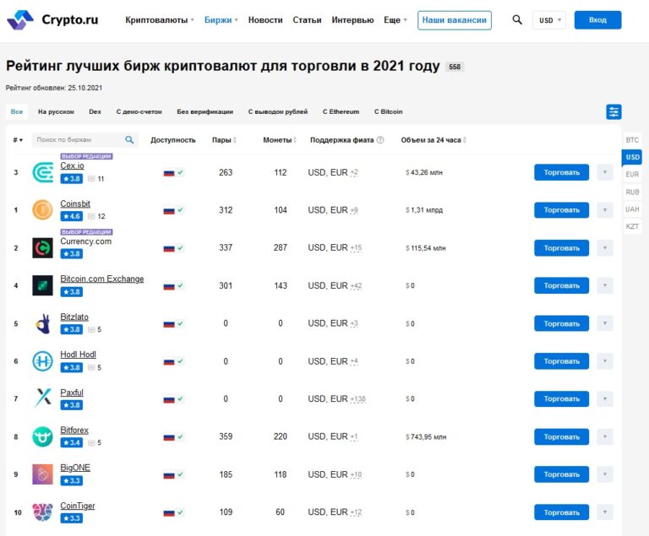Click the 3.3 star rating badge of CoinTiger
This screenshot has height=536, width=649.
tap(72, 518)
